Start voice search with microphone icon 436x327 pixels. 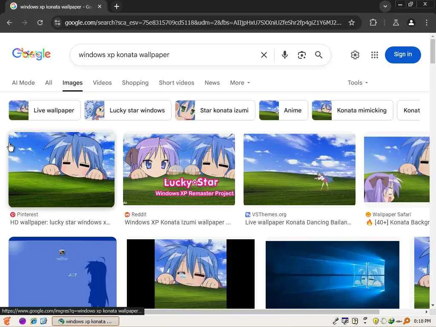click(x=284, y=55)
